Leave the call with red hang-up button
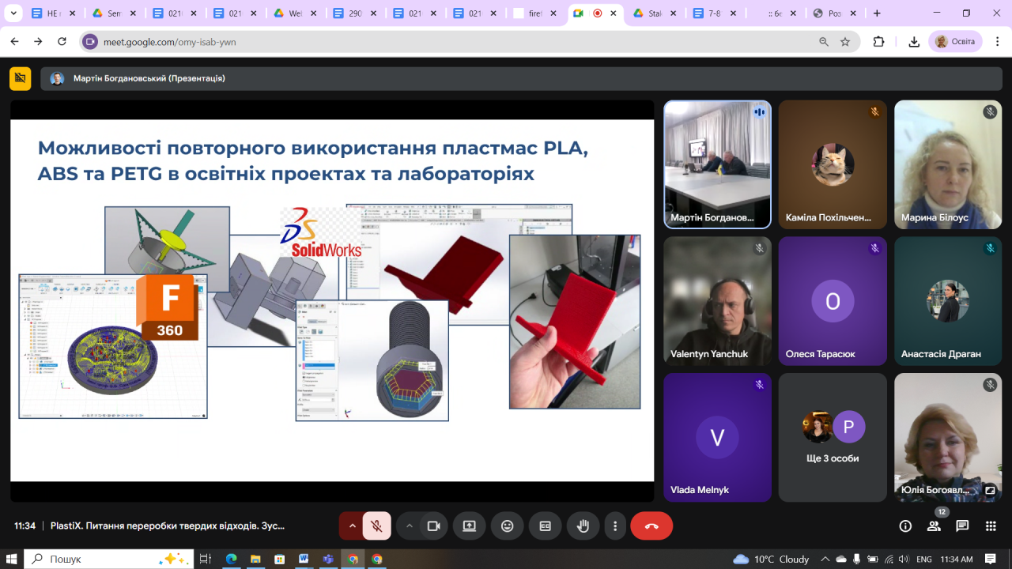The height and width of the screenshot is (569, 1012). click(651, 526)
